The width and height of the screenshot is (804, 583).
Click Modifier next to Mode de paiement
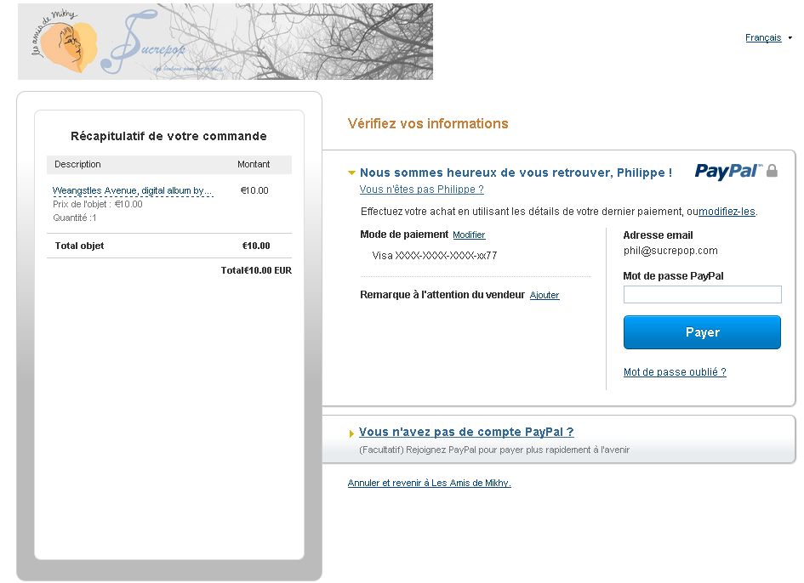click(469, 235)
